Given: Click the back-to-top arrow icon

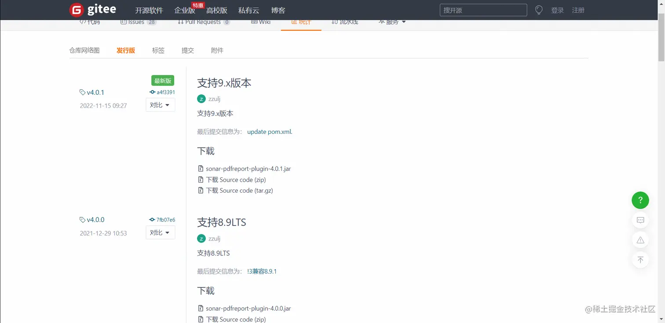Looking at the screenshot, I should (640, 260).
